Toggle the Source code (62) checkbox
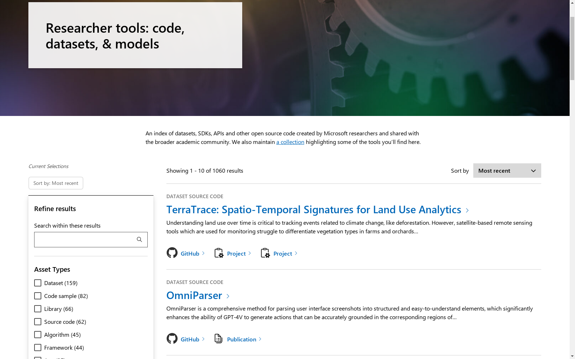 [38, 322]
